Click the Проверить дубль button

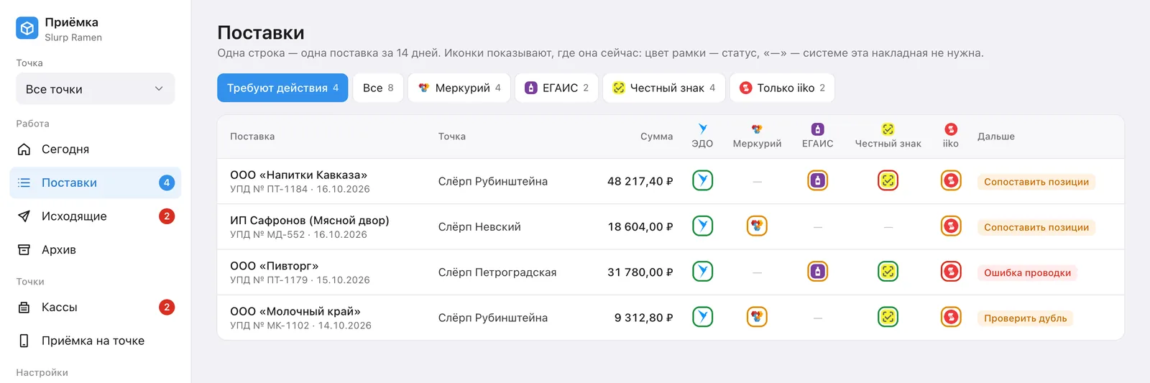pyautogui.click(x=1025, y=318)
